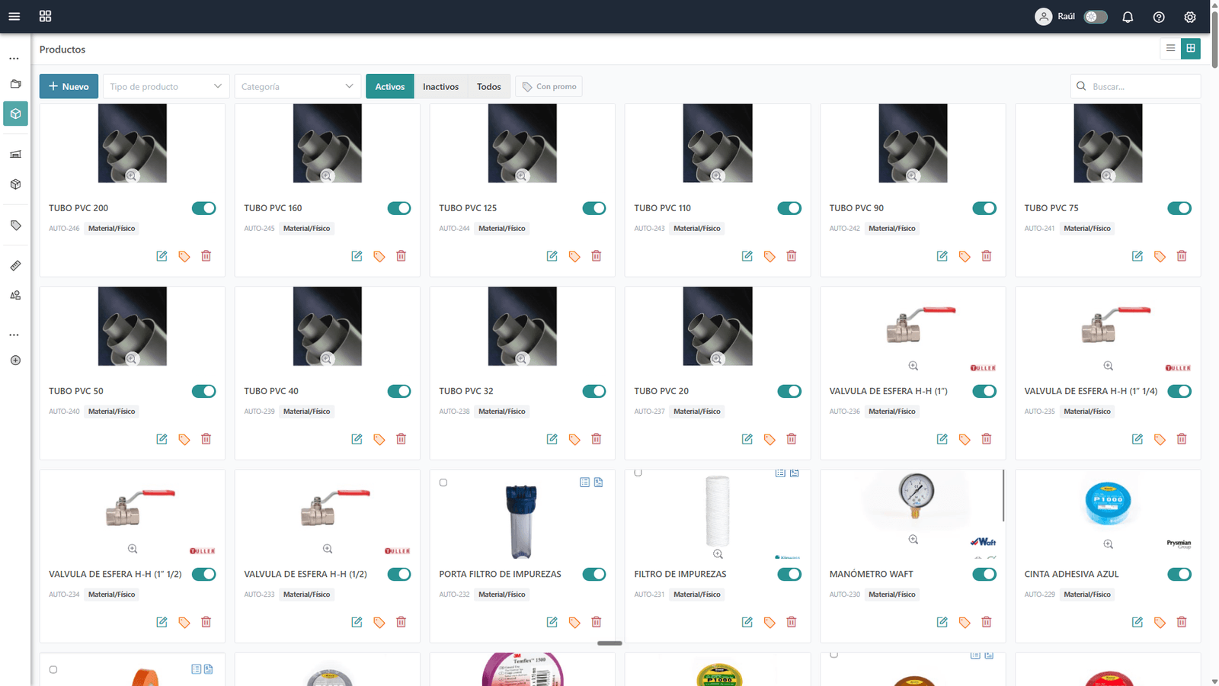Create a new product with Nuevo
The image size is (1219, 686).
(x=69, y=86)
